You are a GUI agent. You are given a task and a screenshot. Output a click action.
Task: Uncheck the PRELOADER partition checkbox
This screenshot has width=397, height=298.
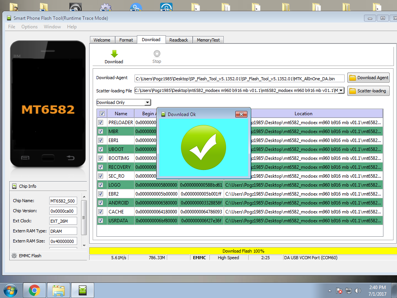tap(101, 123)
